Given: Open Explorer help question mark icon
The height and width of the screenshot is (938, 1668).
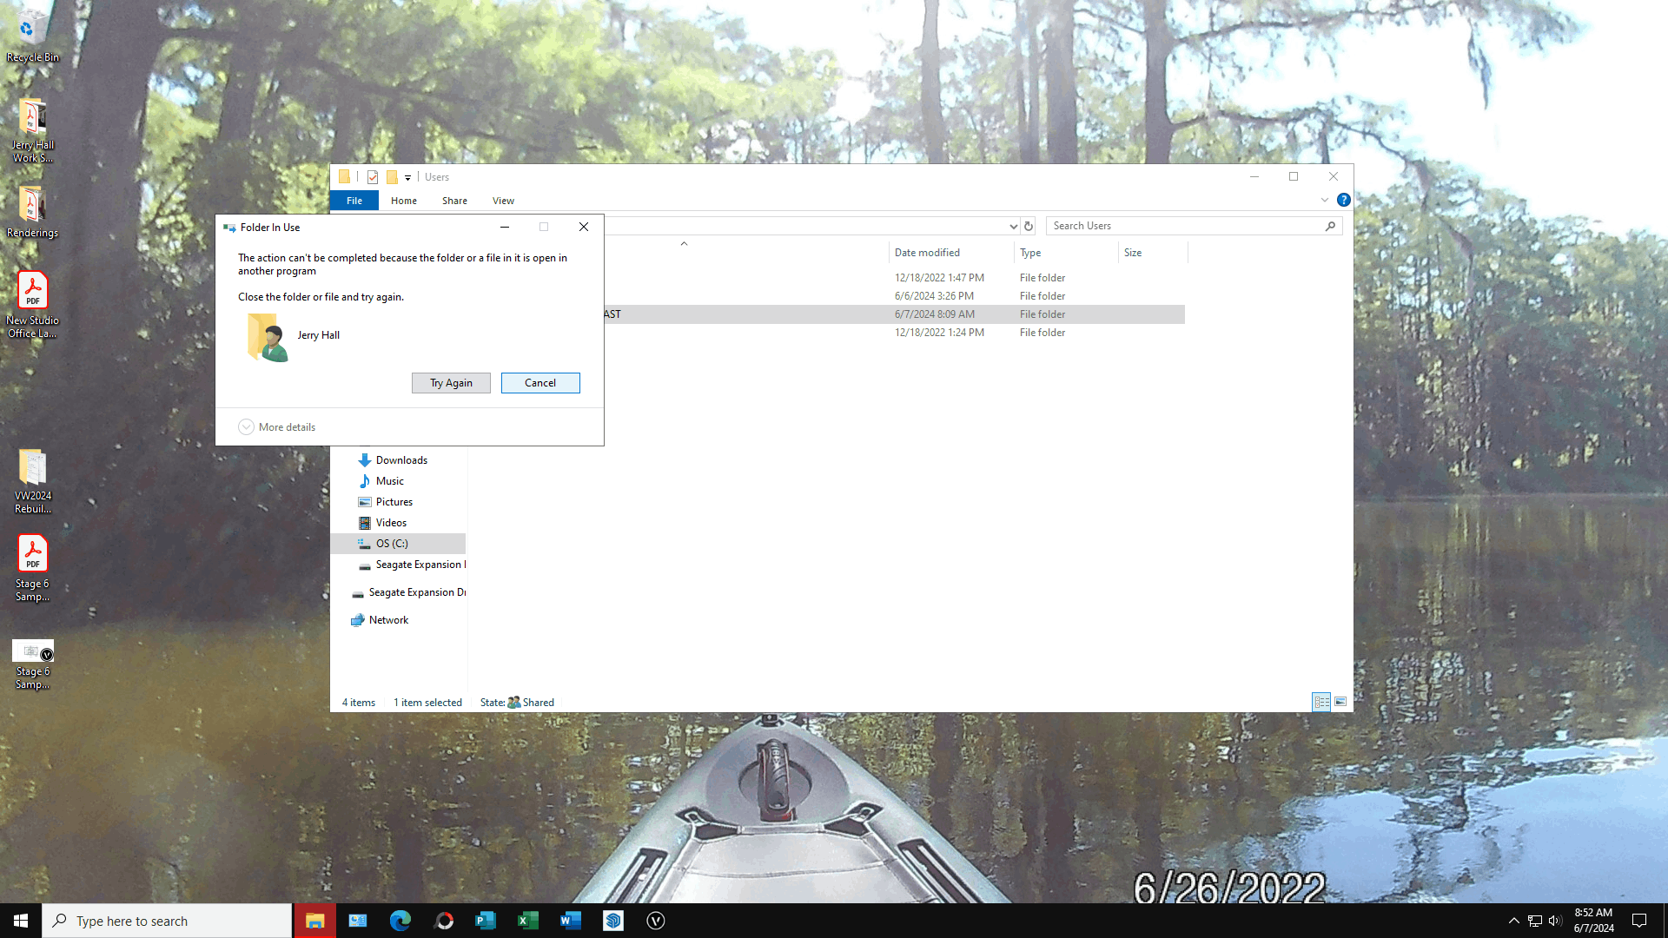Looking at the screenshot, I should (1343, 200).
